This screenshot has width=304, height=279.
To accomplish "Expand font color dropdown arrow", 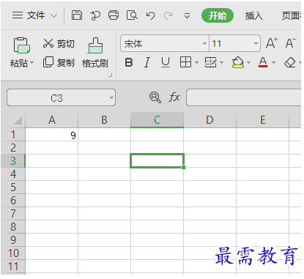I will point(273,63).
